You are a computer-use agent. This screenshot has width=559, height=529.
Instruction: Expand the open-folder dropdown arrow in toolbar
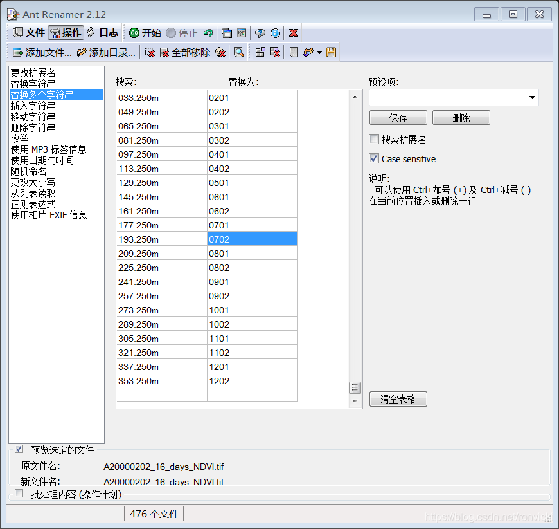coord(319,53)
